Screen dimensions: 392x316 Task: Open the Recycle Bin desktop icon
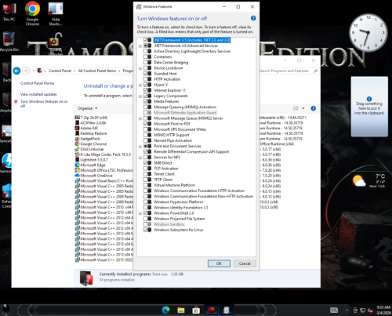point(9,42)
